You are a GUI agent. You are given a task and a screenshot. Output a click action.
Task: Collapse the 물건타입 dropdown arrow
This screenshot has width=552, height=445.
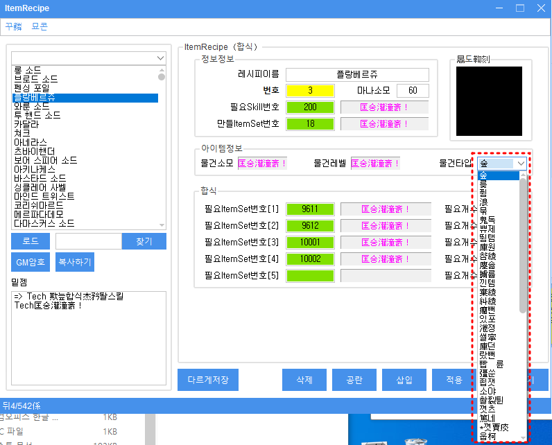click(521, 164)
